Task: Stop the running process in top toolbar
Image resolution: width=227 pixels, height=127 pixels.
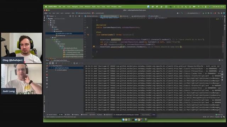Action: [215, 13]
